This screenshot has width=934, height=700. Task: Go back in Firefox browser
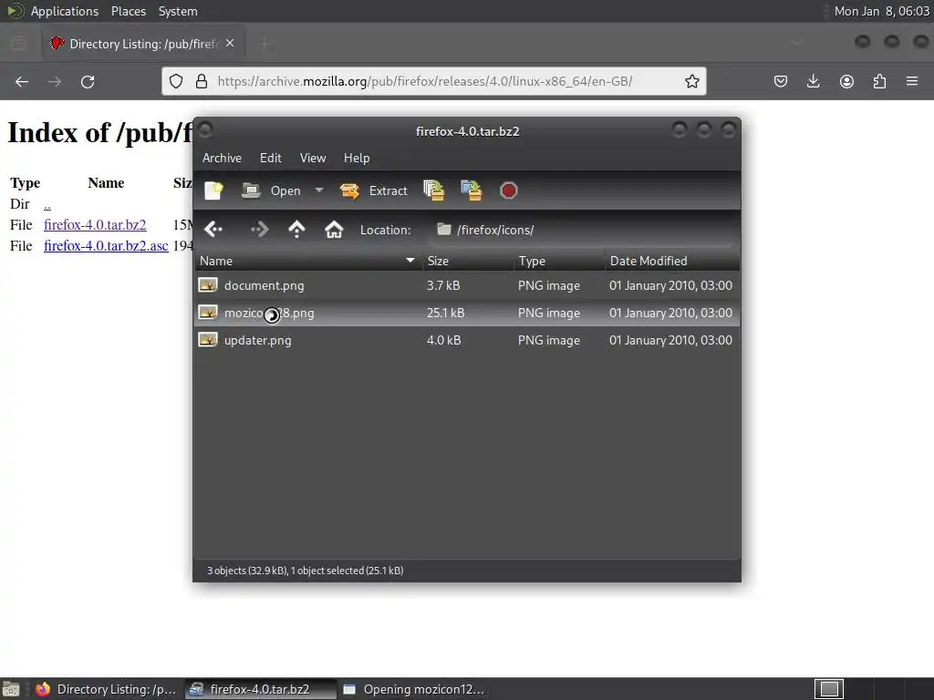(22, 81)
